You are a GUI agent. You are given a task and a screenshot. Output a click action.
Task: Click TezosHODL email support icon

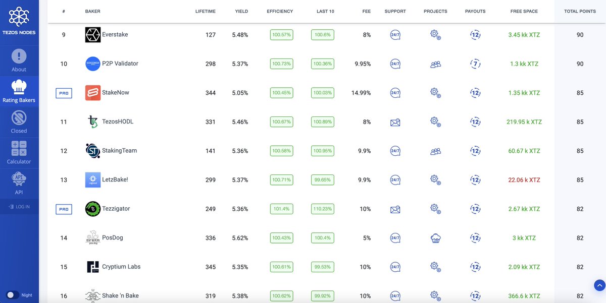tap(395, 122)
